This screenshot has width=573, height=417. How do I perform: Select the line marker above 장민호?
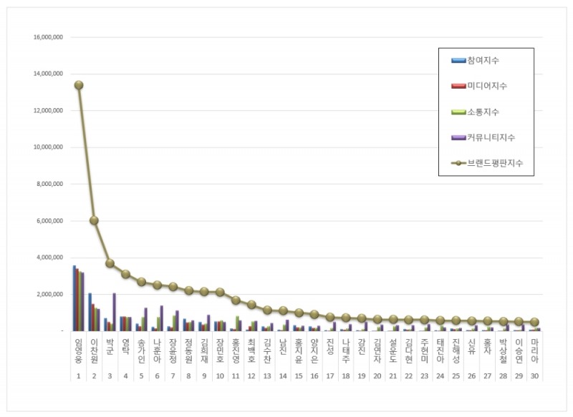220,292
